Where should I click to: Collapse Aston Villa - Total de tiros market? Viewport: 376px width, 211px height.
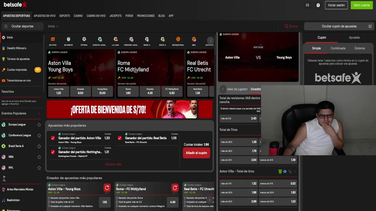(295, 171)
